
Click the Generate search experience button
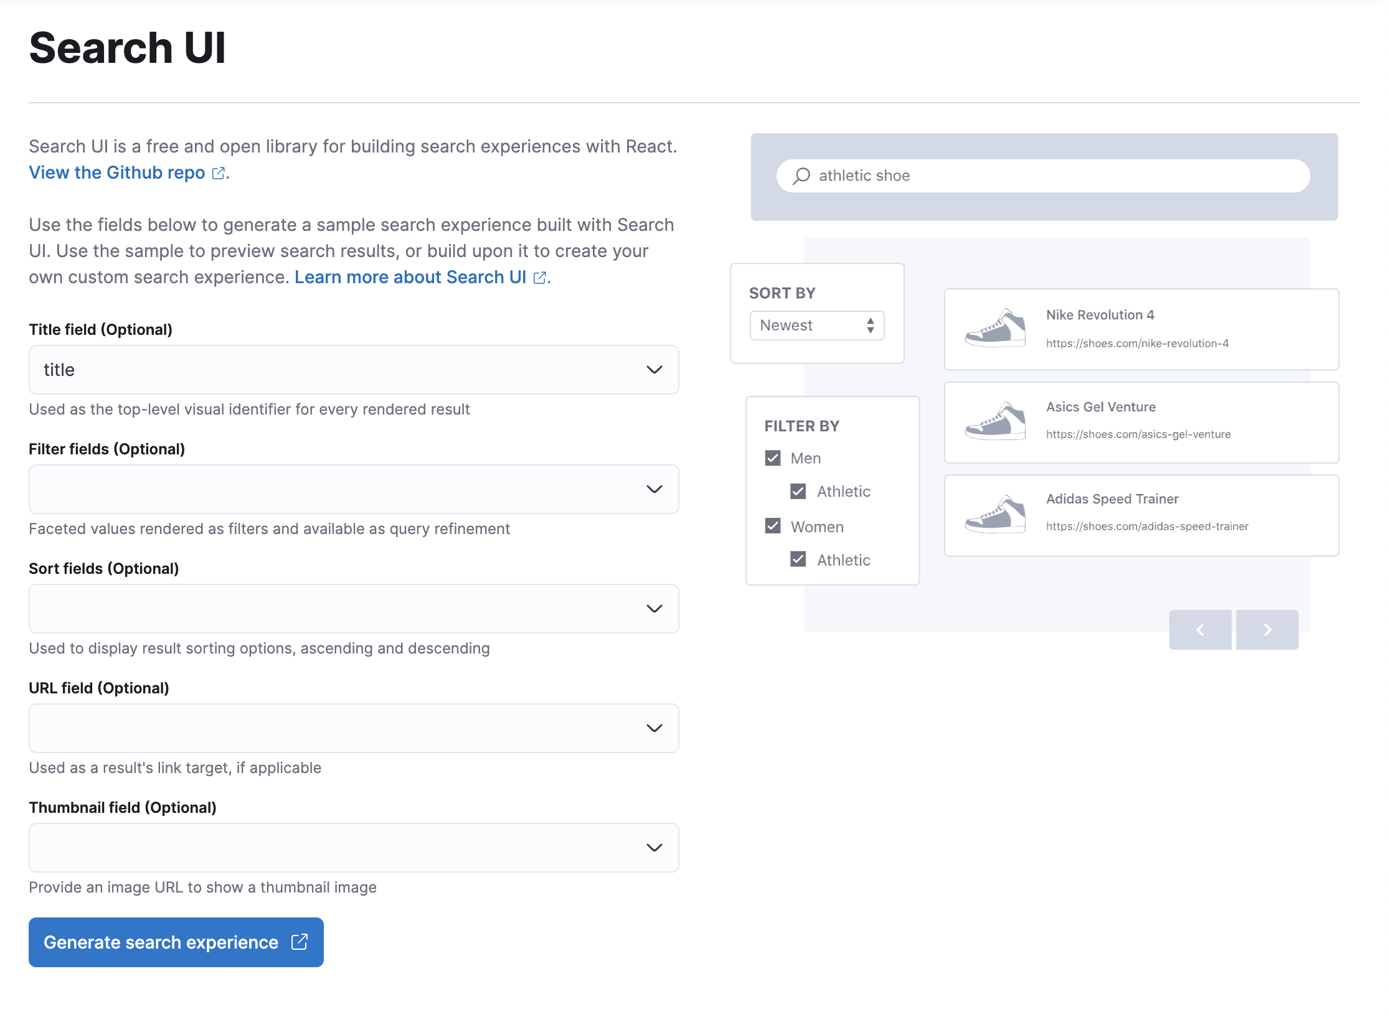161,942
